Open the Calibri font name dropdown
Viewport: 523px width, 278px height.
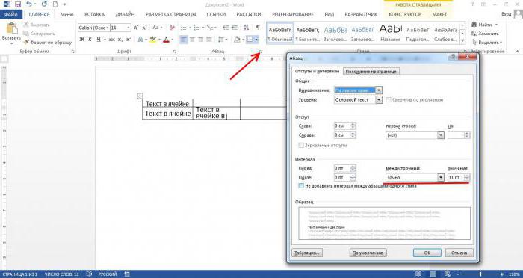click(108, 28)
